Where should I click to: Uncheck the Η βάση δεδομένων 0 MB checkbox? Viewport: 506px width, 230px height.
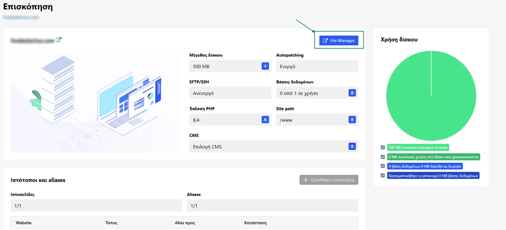pos(383,166)
